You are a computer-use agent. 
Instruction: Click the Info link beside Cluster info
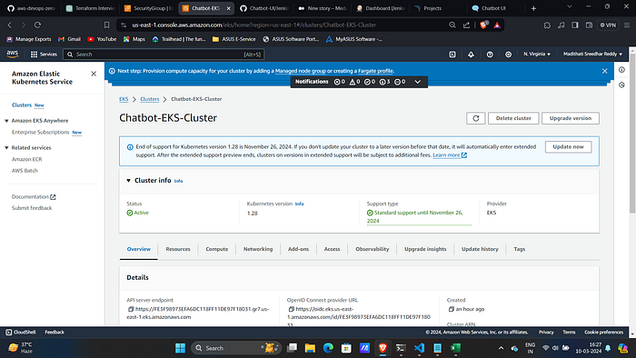pyautogui.click(x=178, y=181)
